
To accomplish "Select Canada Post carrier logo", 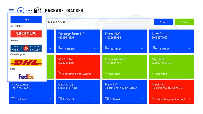I will pos(26,48).
